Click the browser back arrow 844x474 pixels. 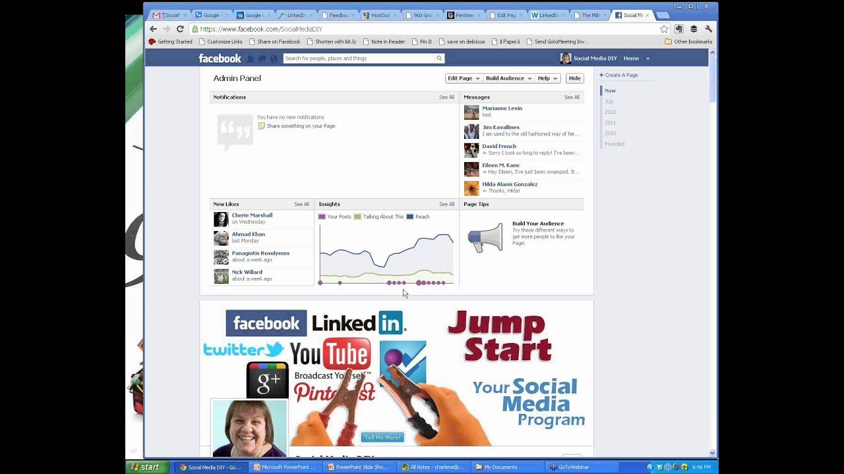153,29
